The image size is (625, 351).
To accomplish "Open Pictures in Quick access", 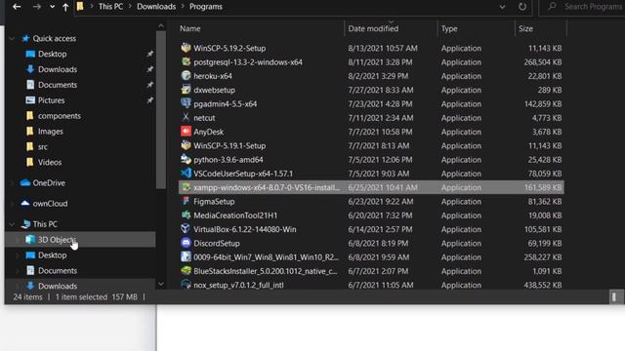I will click(51, 100).
